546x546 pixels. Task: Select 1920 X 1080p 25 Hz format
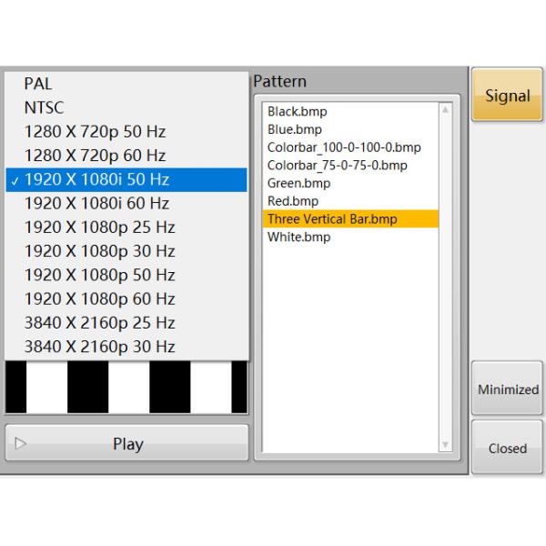coord(126,227)
